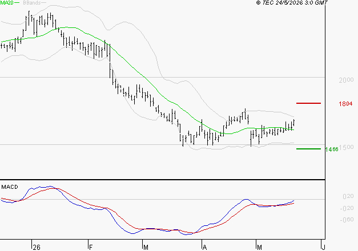Click the 1500 price axis label
The image size is (358, 251).
click(x=347, y=147)
